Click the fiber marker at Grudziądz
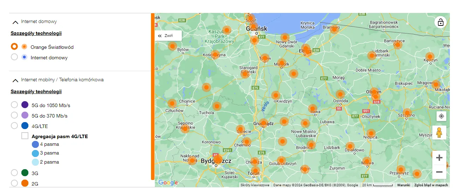Screen dimensions: 453x188 tap(263, 123)
